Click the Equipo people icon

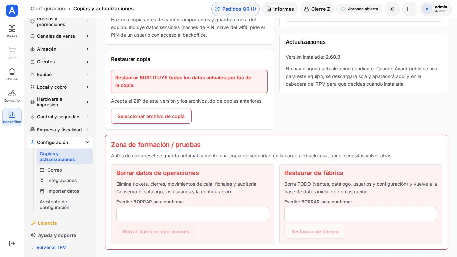point(32,74)
